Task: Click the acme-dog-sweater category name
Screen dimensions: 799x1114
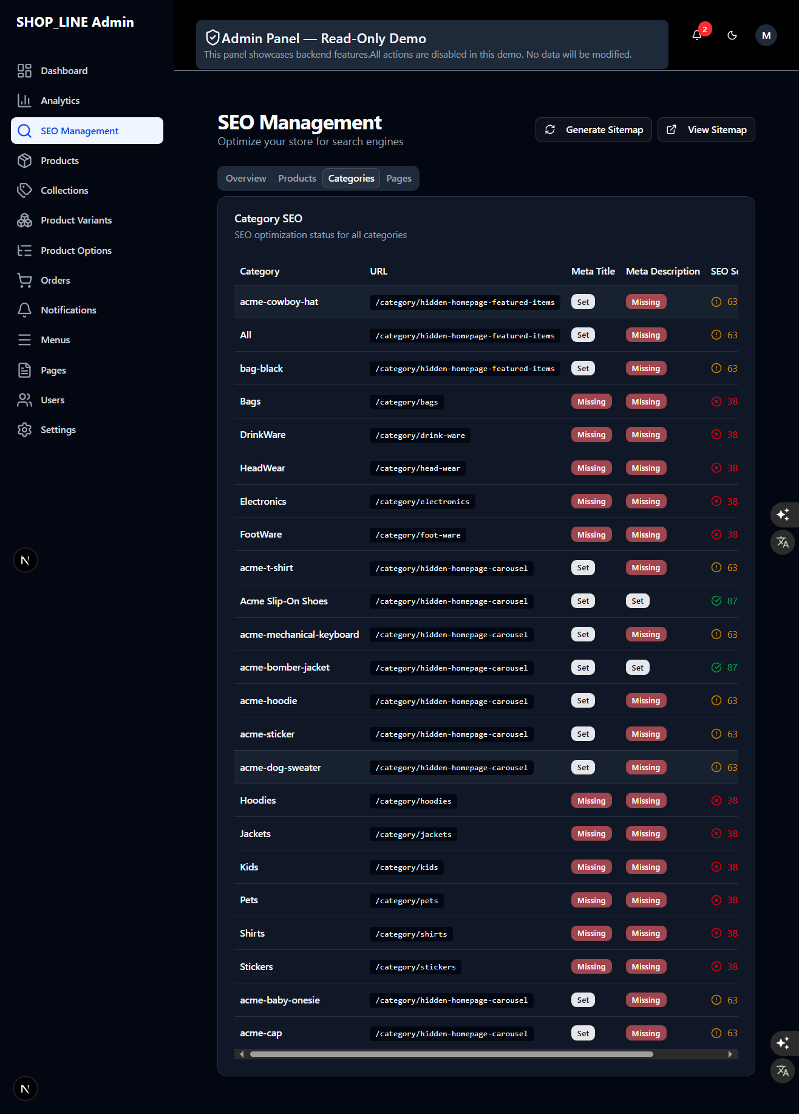Action: click(x=280, y=768)
